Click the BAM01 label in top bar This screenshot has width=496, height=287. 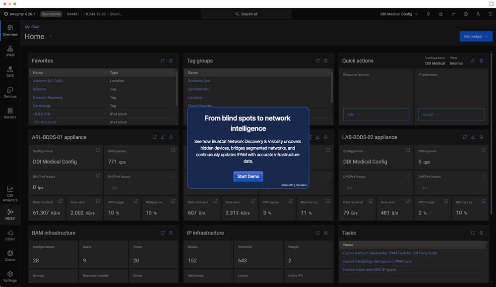(73, 14)
